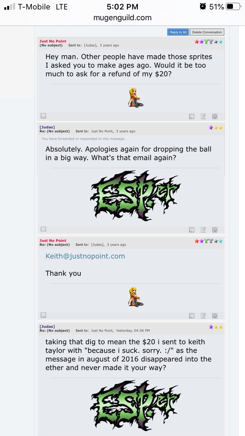Tap the mugenguild.com address bar

tap(122, 18)
